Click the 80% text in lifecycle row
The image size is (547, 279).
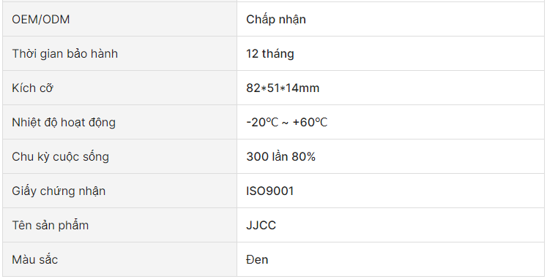pyautogui.click(x=303, y=156)
